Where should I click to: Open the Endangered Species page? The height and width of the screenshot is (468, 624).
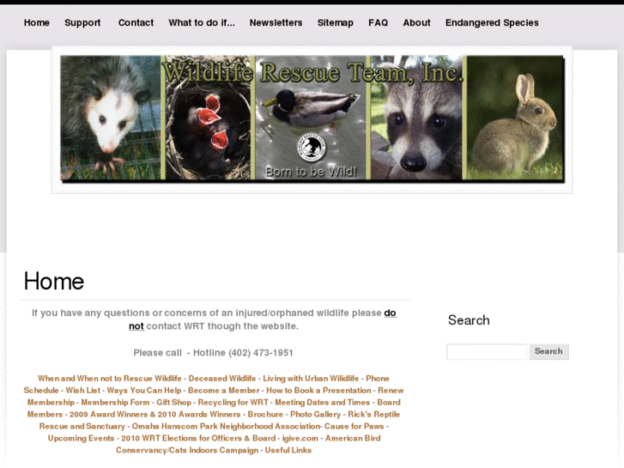point(492,22)
